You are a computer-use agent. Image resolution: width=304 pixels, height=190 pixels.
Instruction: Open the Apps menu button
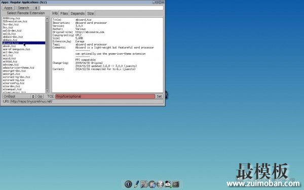pyautogui.click(x=8, y=8)
